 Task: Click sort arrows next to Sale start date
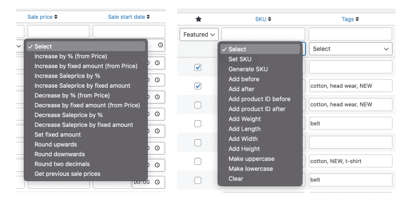point(148,17)
